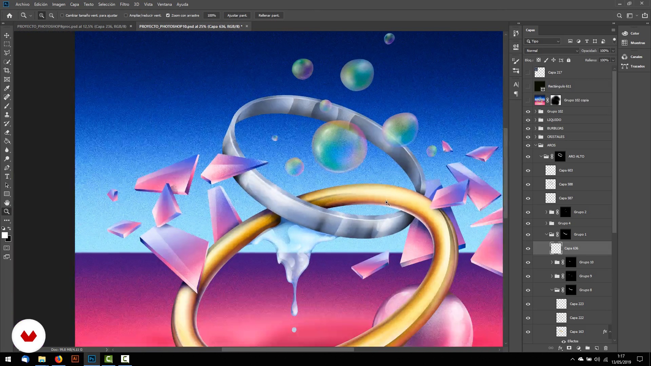
Task: Click the Relleno 100% field
Action: (604, 60)
